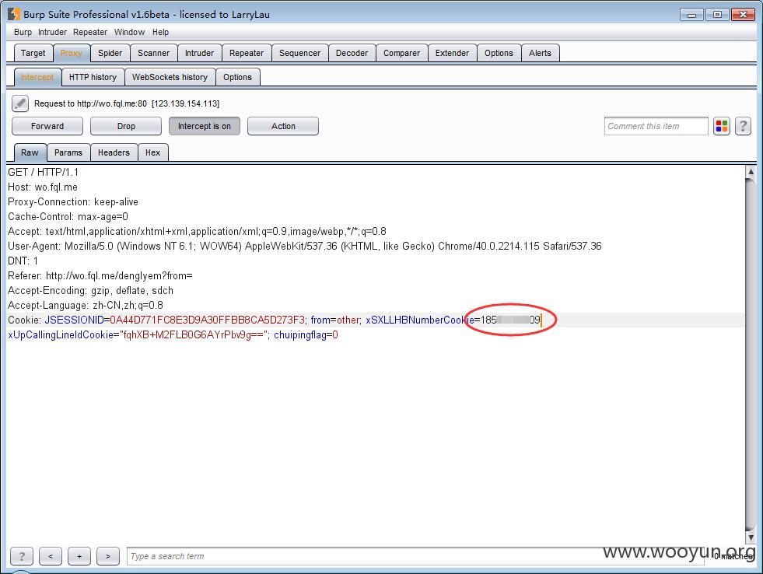Click the User-Agent header line
763x574 pixels.
(x=305, y=246)
